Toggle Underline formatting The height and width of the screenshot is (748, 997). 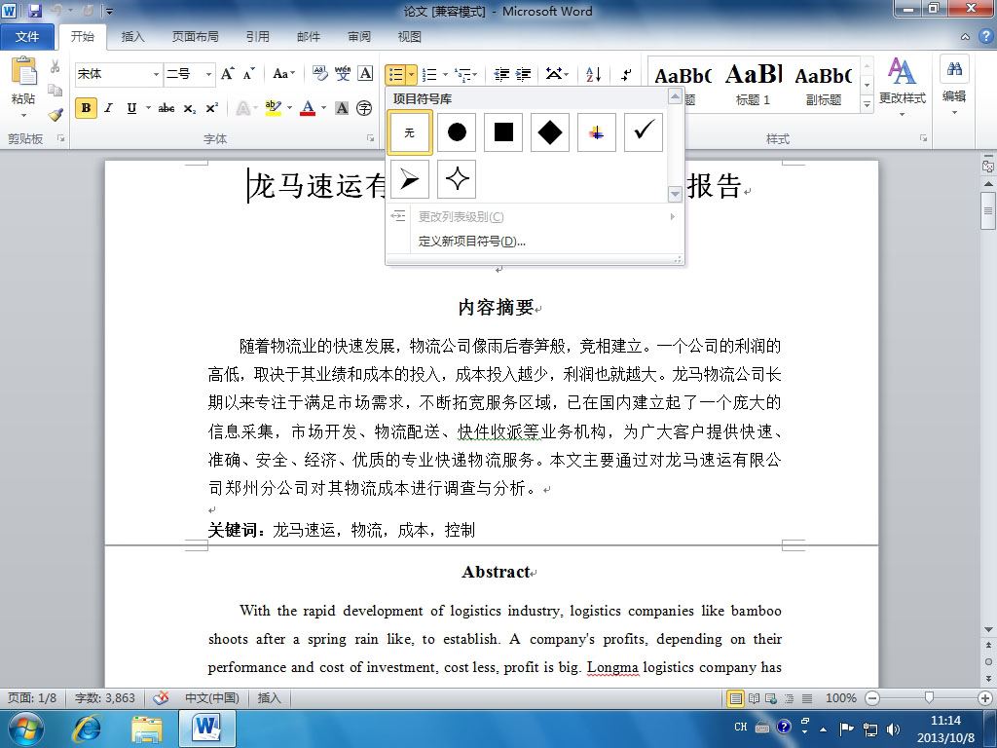[131, 108]
